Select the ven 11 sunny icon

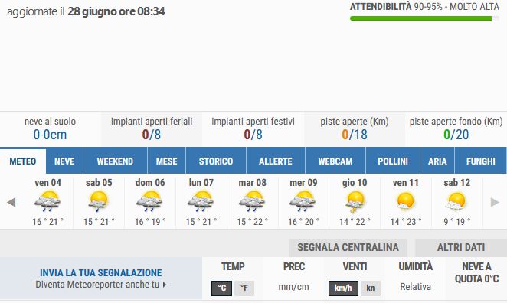point(405,201)
